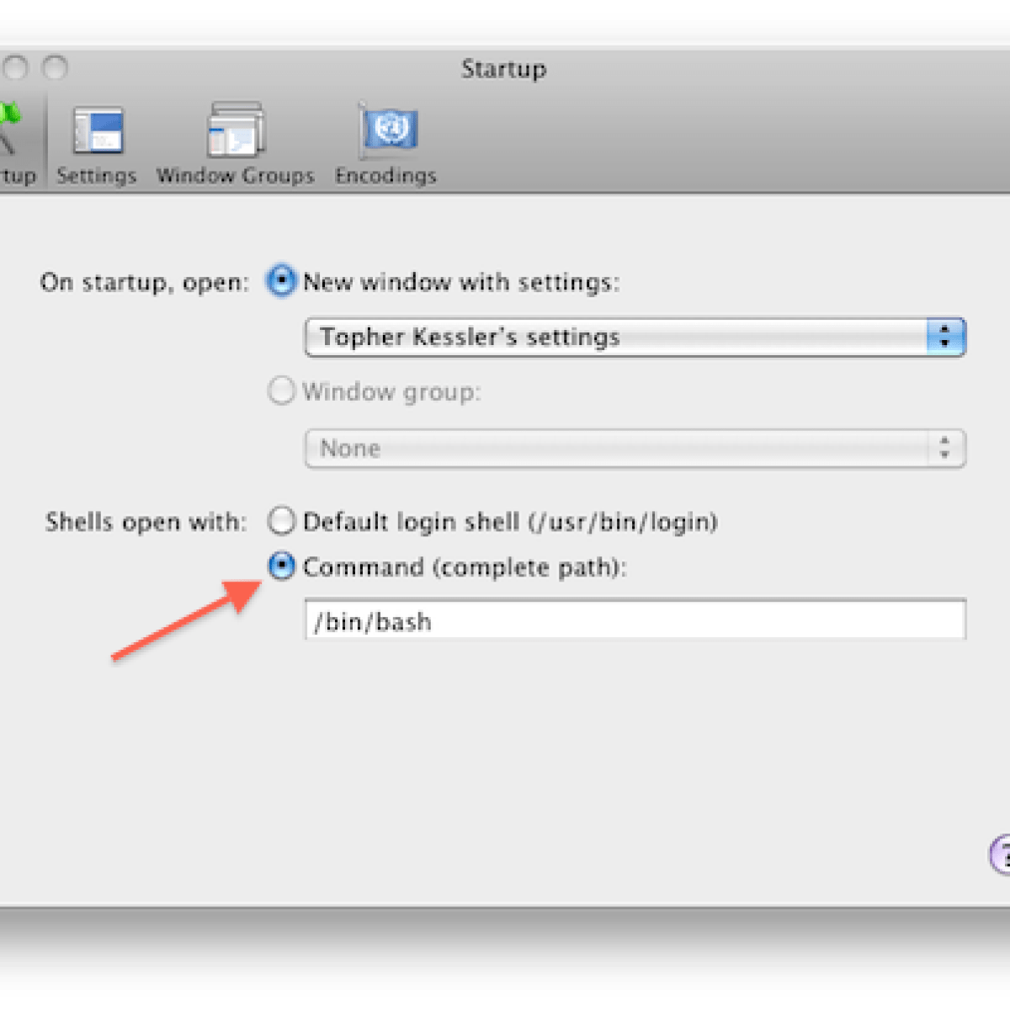Select Command (complete path) option
1010x1010 pixels.
[x=281, y=566]
